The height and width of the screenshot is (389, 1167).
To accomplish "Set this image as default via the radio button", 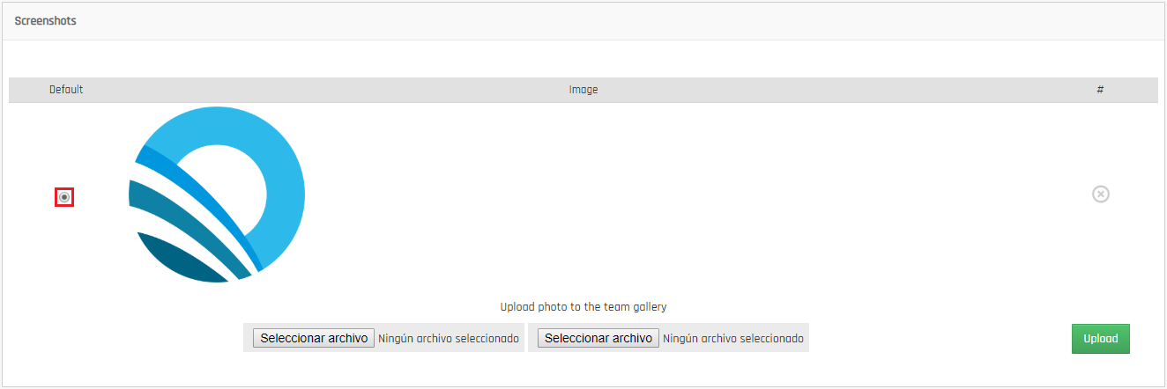I will click(64, 197).
